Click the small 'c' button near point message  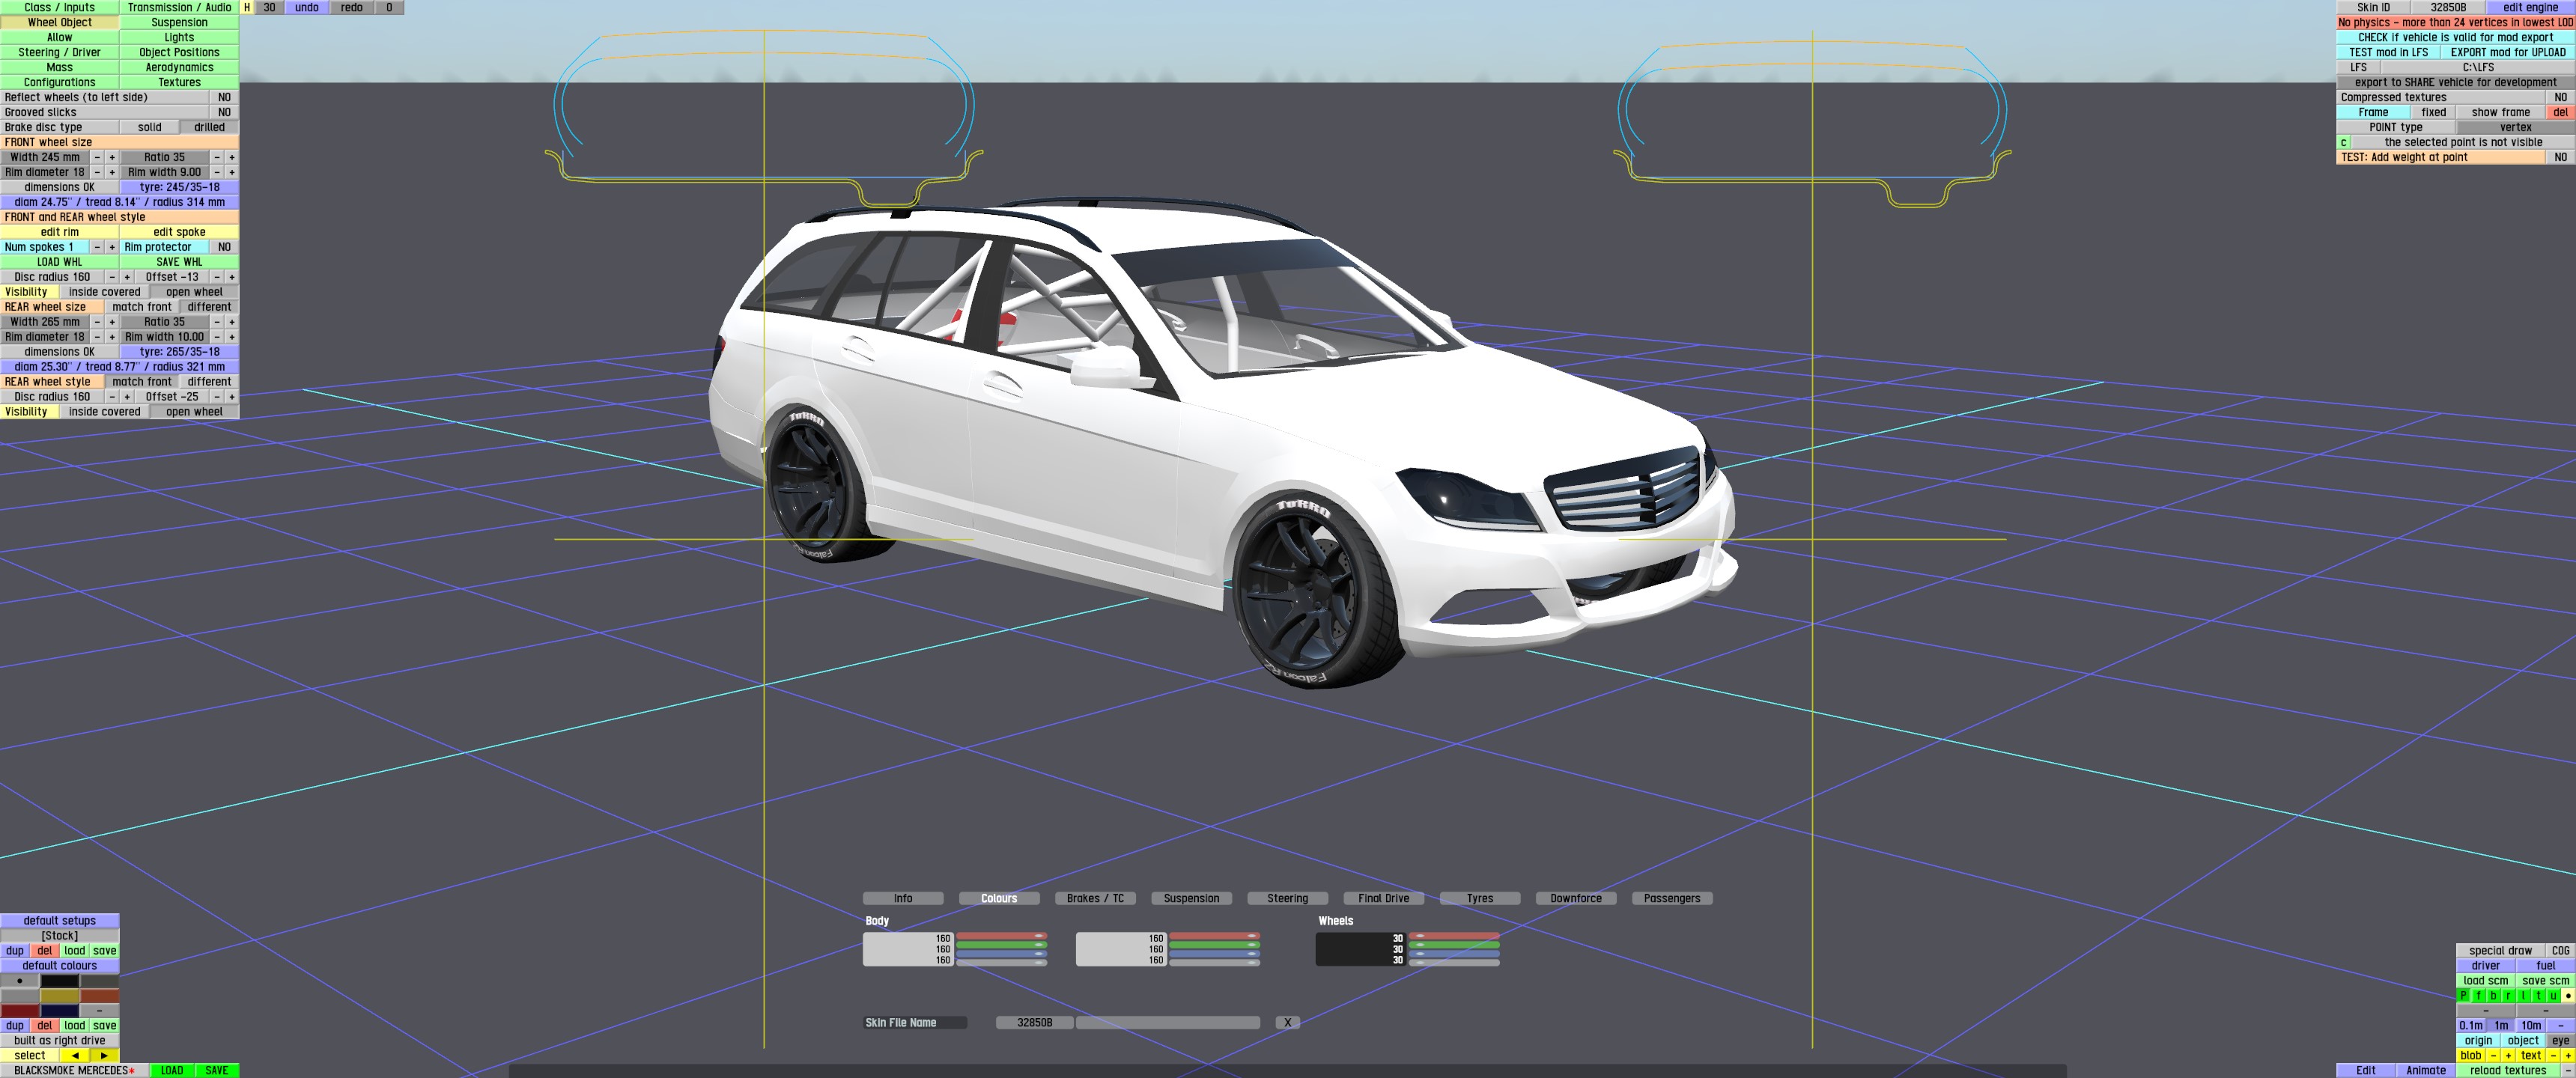click(2343, 142)
